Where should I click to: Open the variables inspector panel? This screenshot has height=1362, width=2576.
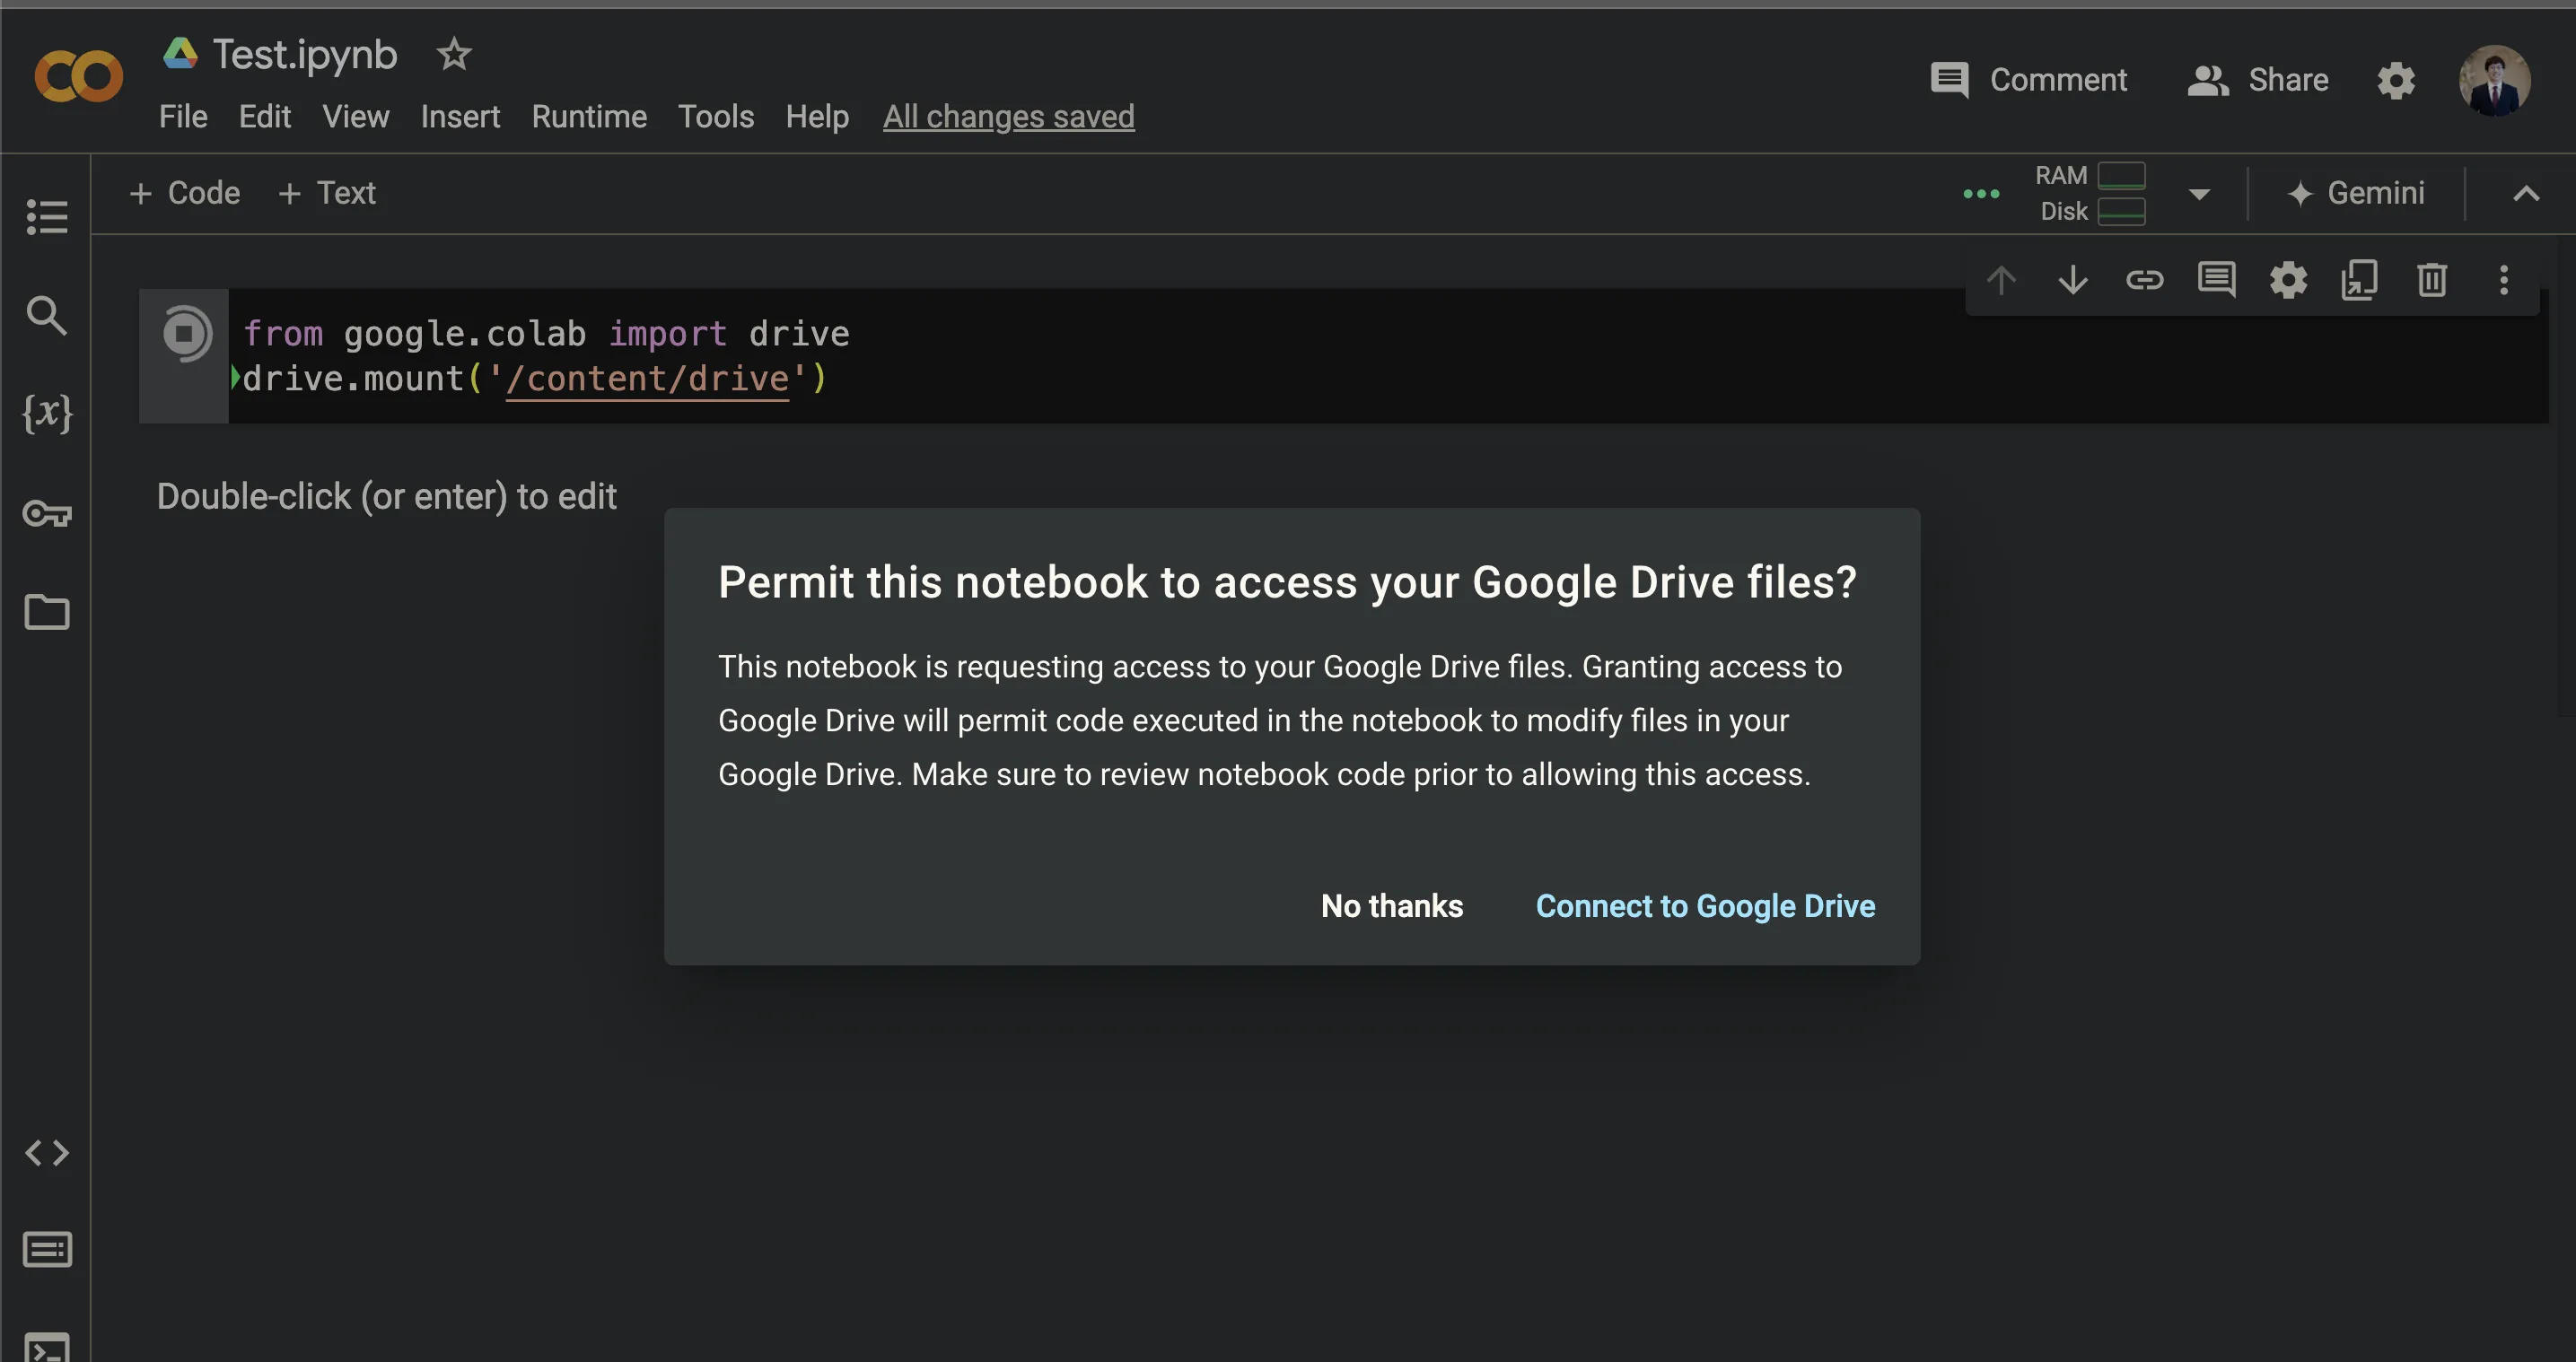point(47,413)
